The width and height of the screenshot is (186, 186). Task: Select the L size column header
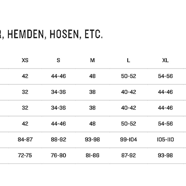128,60
